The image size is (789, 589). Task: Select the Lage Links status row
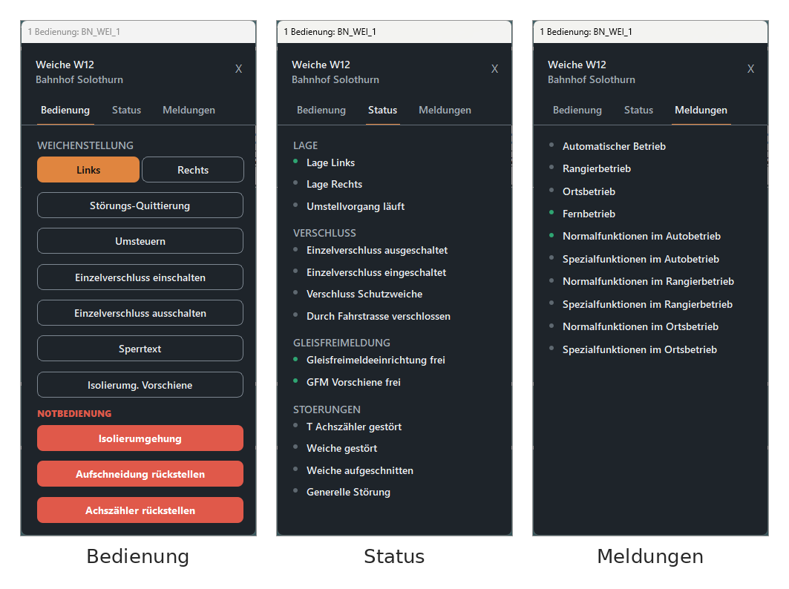[x=324, y=162]
